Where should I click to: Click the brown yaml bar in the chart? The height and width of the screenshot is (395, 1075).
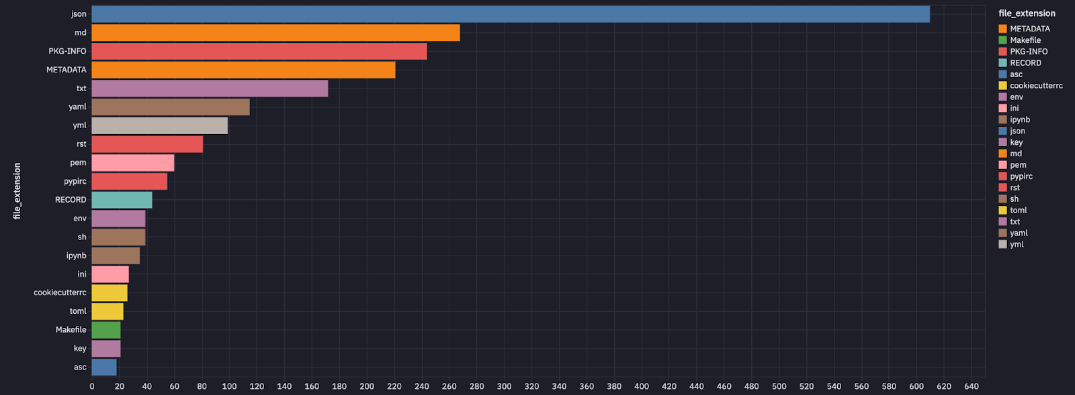171,107
